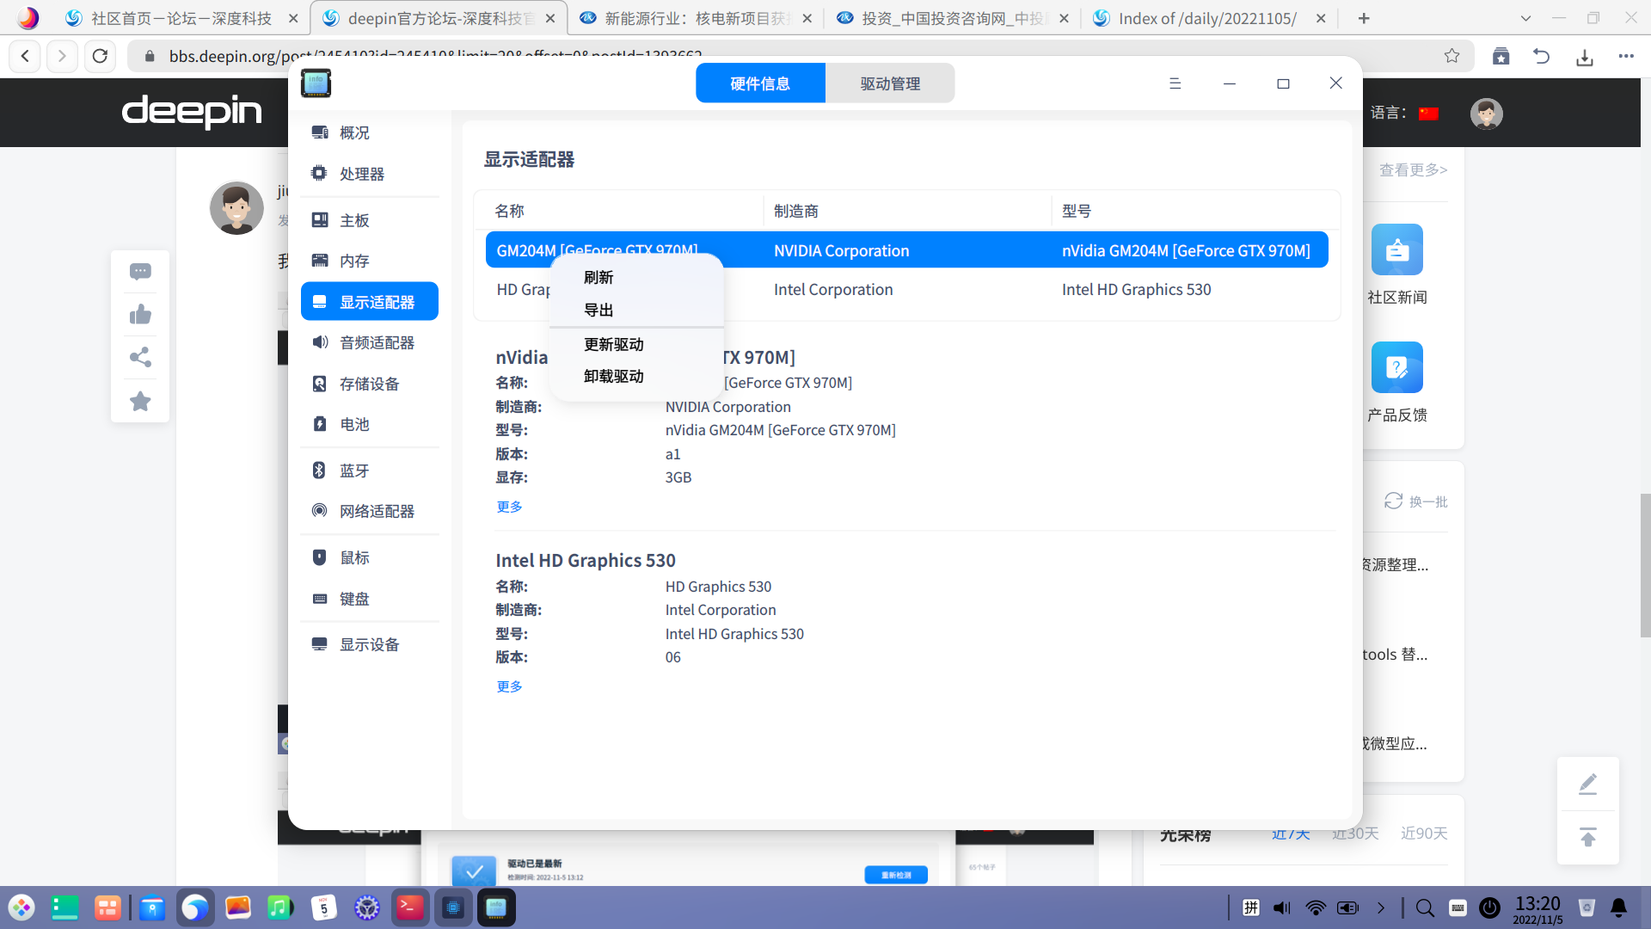Click the thumbs-up like icon
Viewport: 1651px width, 929px height.
click(140, 315)
